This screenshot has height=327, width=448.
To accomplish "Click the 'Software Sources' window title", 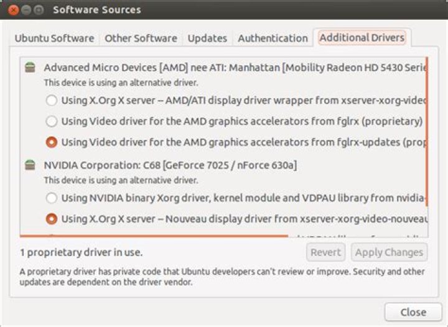I will point(97,10).
